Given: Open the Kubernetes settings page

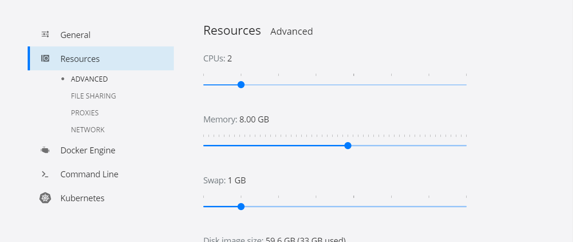Looking at the screenshot, I should [82, 198].
